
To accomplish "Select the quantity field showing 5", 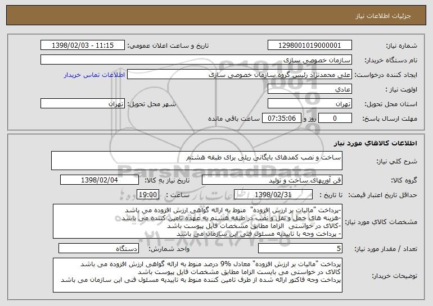I will point(300,248).
